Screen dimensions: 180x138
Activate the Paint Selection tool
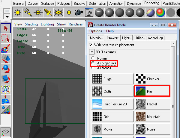(6, 48)
